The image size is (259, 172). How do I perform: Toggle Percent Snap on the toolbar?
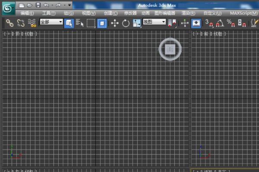pos(231,23)
